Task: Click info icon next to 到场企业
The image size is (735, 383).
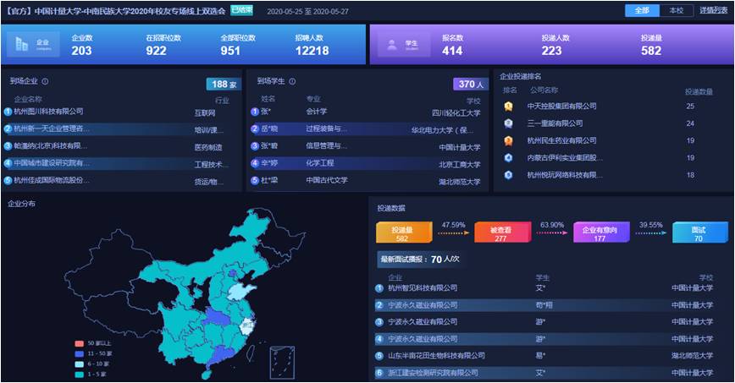Action: tap(45, 82)
